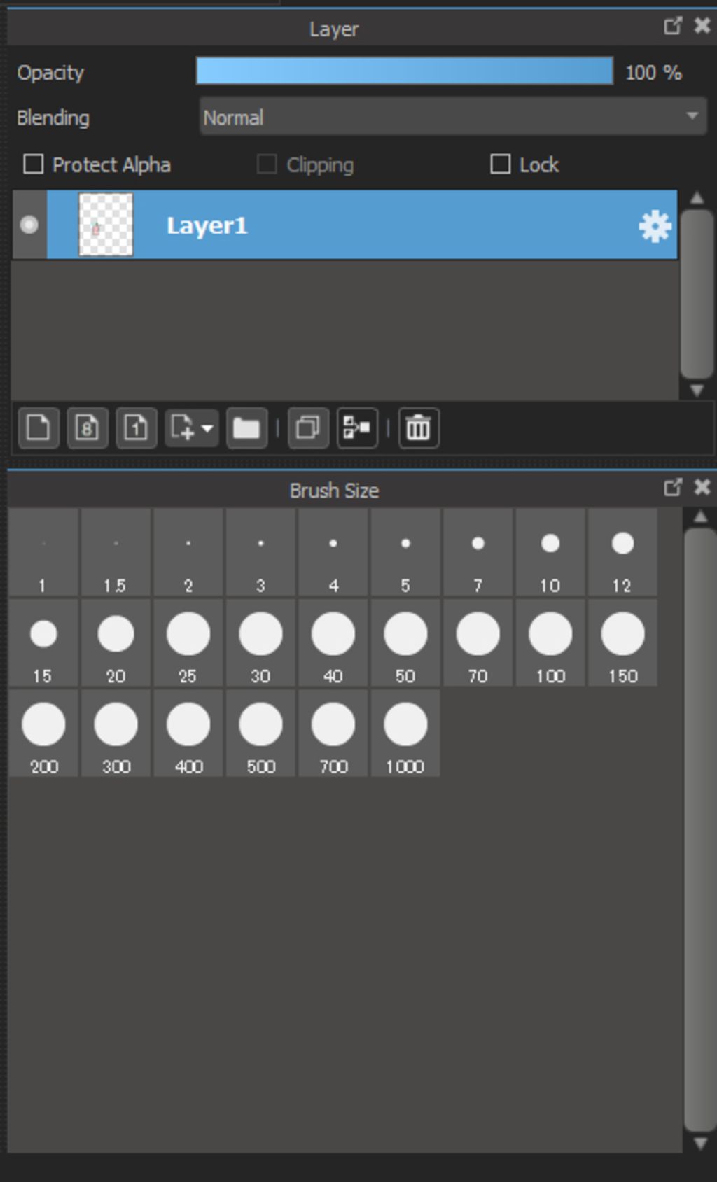Select brush size 50
This screenshot has height=1182, width=717.
405,642
